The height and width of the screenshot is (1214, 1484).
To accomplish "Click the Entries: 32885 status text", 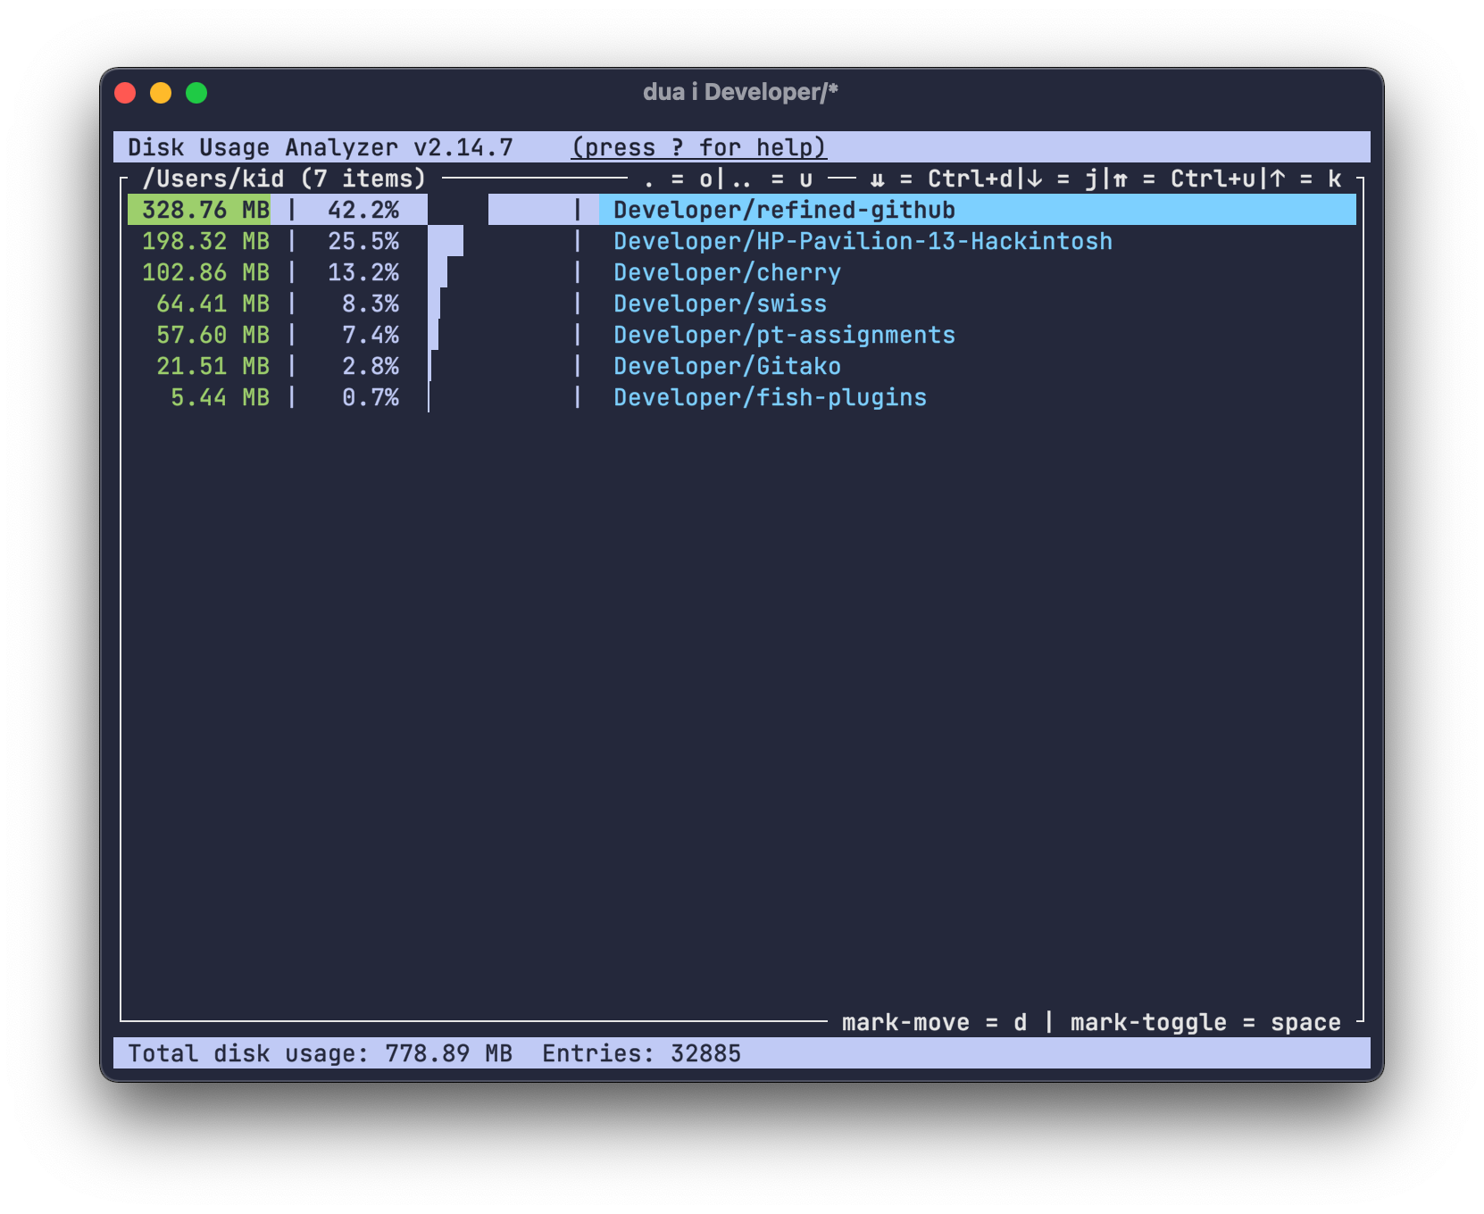I will 641,1053.
